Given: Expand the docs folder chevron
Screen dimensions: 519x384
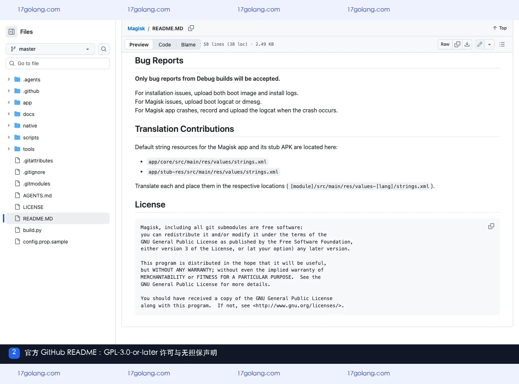Looking at the screenshot, I should pyautogui.click(x=9, y=114).
